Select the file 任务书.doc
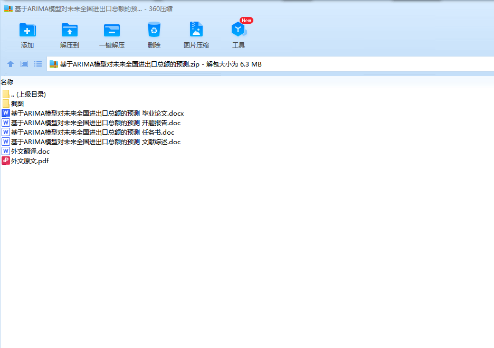The width and height of the screenshot is (494, 348). click(x=93, y=132)
